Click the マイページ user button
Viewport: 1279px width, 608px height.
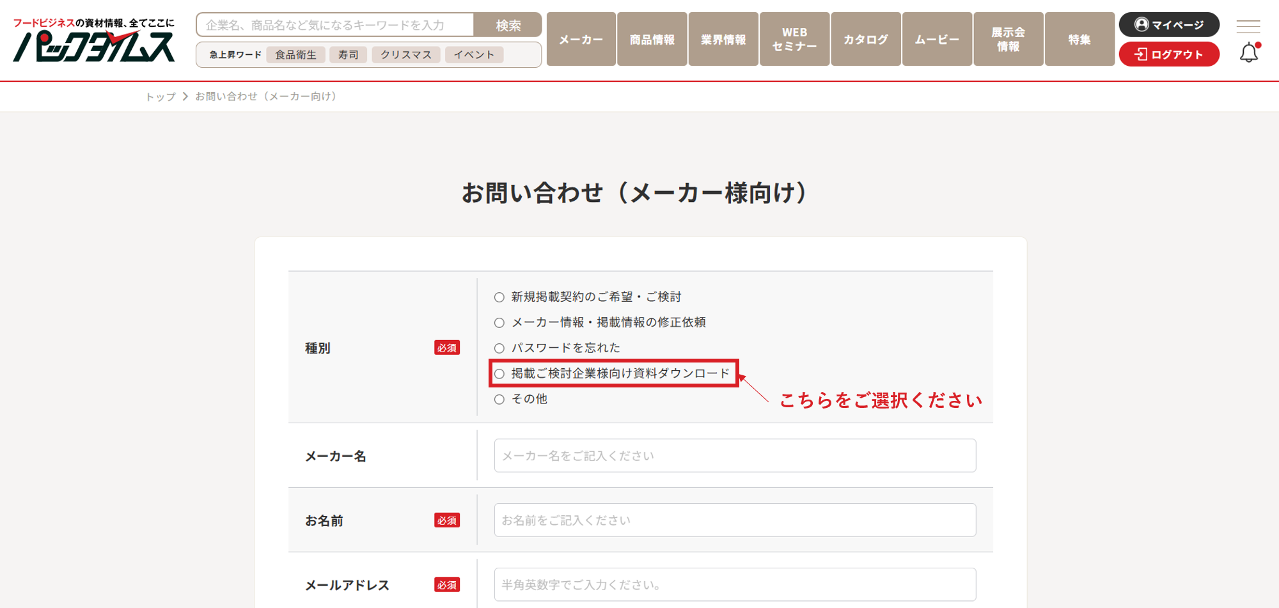(1168, 25)
